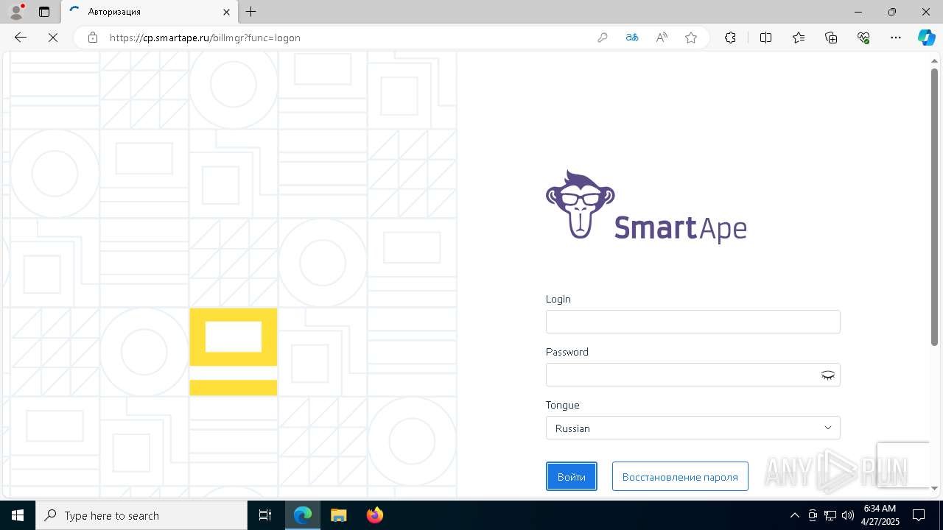Add this page to favorites star
Screen dimensions: 943x530
pyautogui.click(x=691, y=38)
